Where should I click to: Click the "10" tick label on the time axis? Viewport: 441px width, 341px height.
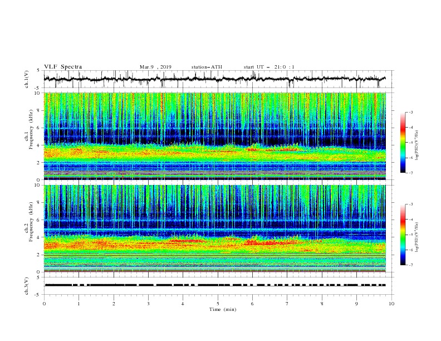click(x=391, y=304)
